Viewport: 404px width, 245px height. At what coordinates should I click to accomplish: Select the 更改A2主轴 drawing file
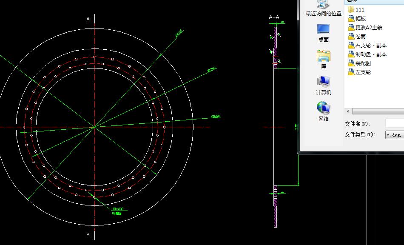[365, 27]
